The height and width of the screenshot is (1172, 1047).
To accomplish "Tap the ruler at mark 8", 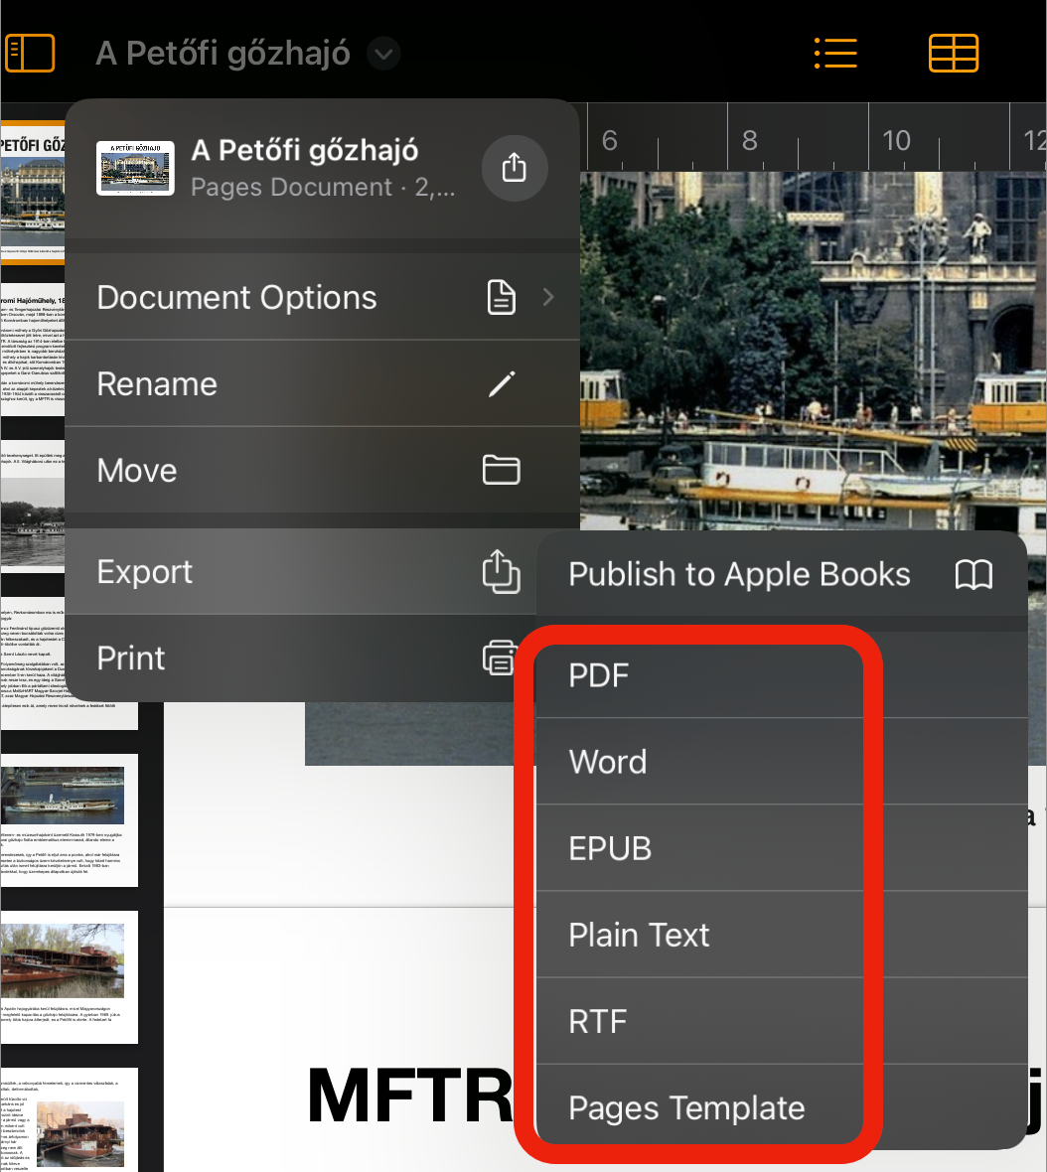I will [x=750, y=140].
